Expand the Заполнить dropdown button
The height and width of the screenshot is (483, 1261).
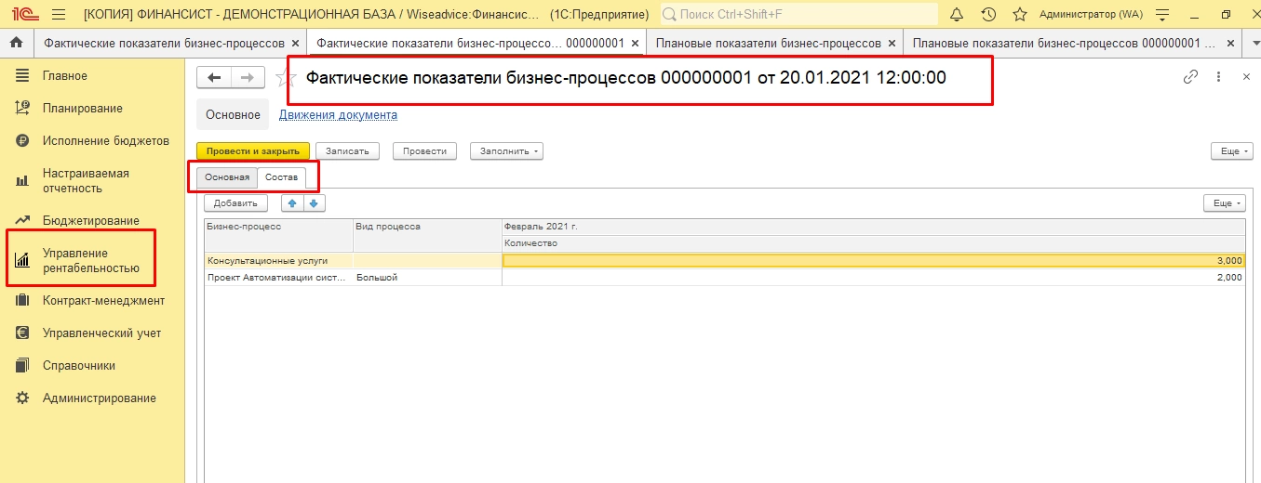pyautogui.click(x=507, y=150)
